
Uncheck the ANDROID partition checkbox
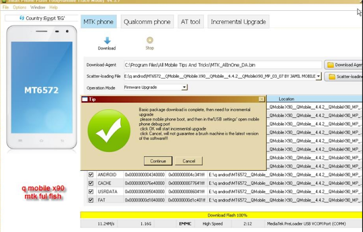point(91,175)
